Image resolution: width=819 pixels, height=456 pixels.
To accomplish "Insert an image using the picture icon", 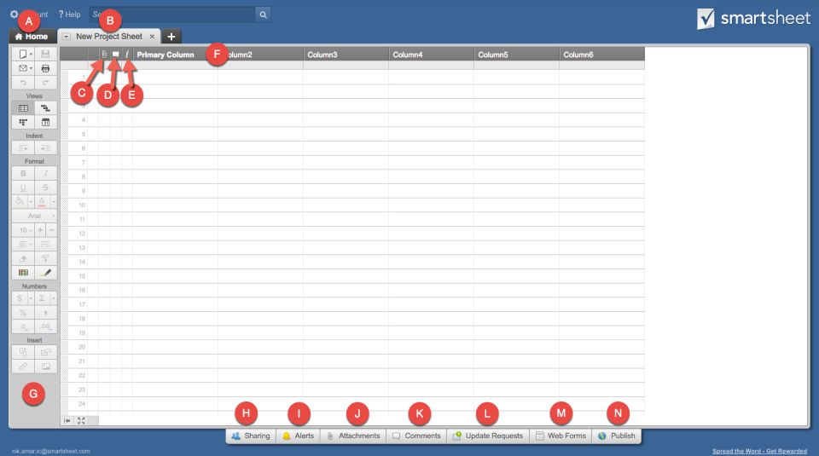I will pos(45,366).
